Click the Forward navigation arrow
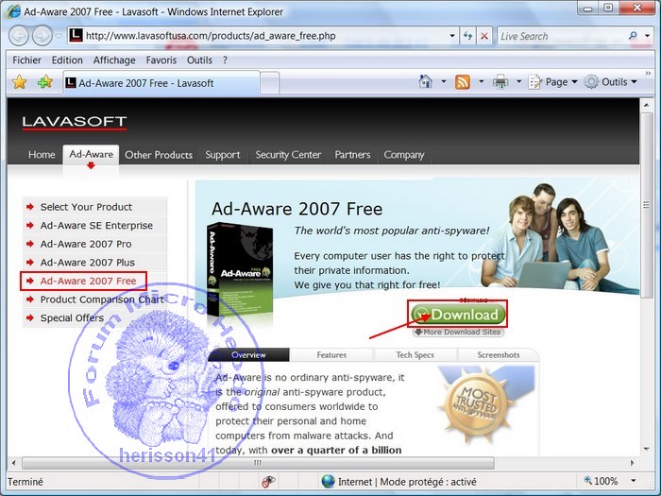The image size is (661, 496). pos(42,36)
